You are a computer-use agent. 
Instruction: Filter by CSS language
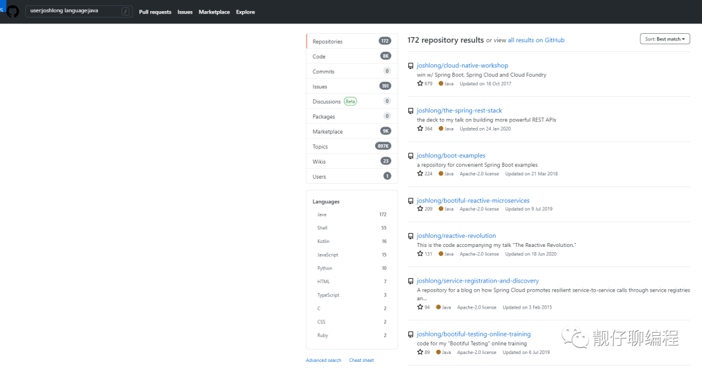tap(352, 322)
